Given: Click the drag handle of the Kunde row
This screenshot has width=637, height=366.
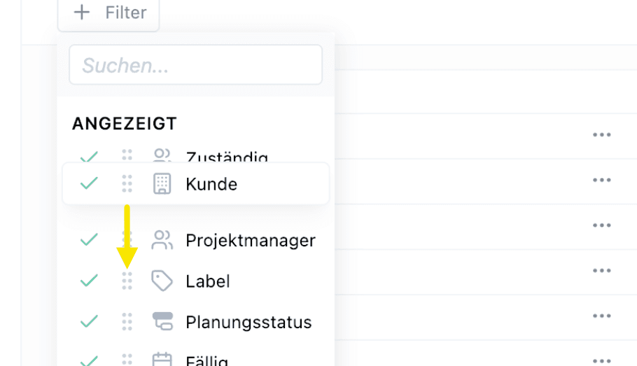Looking at the screenshot, I should pyautogui.click(x=127, y=183).
